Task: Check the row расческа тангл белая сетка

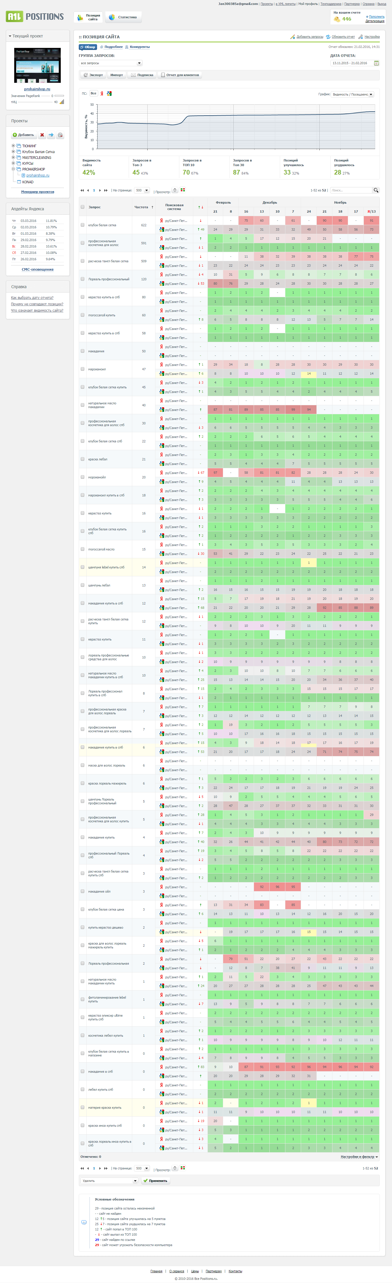Action: (83, 261)
